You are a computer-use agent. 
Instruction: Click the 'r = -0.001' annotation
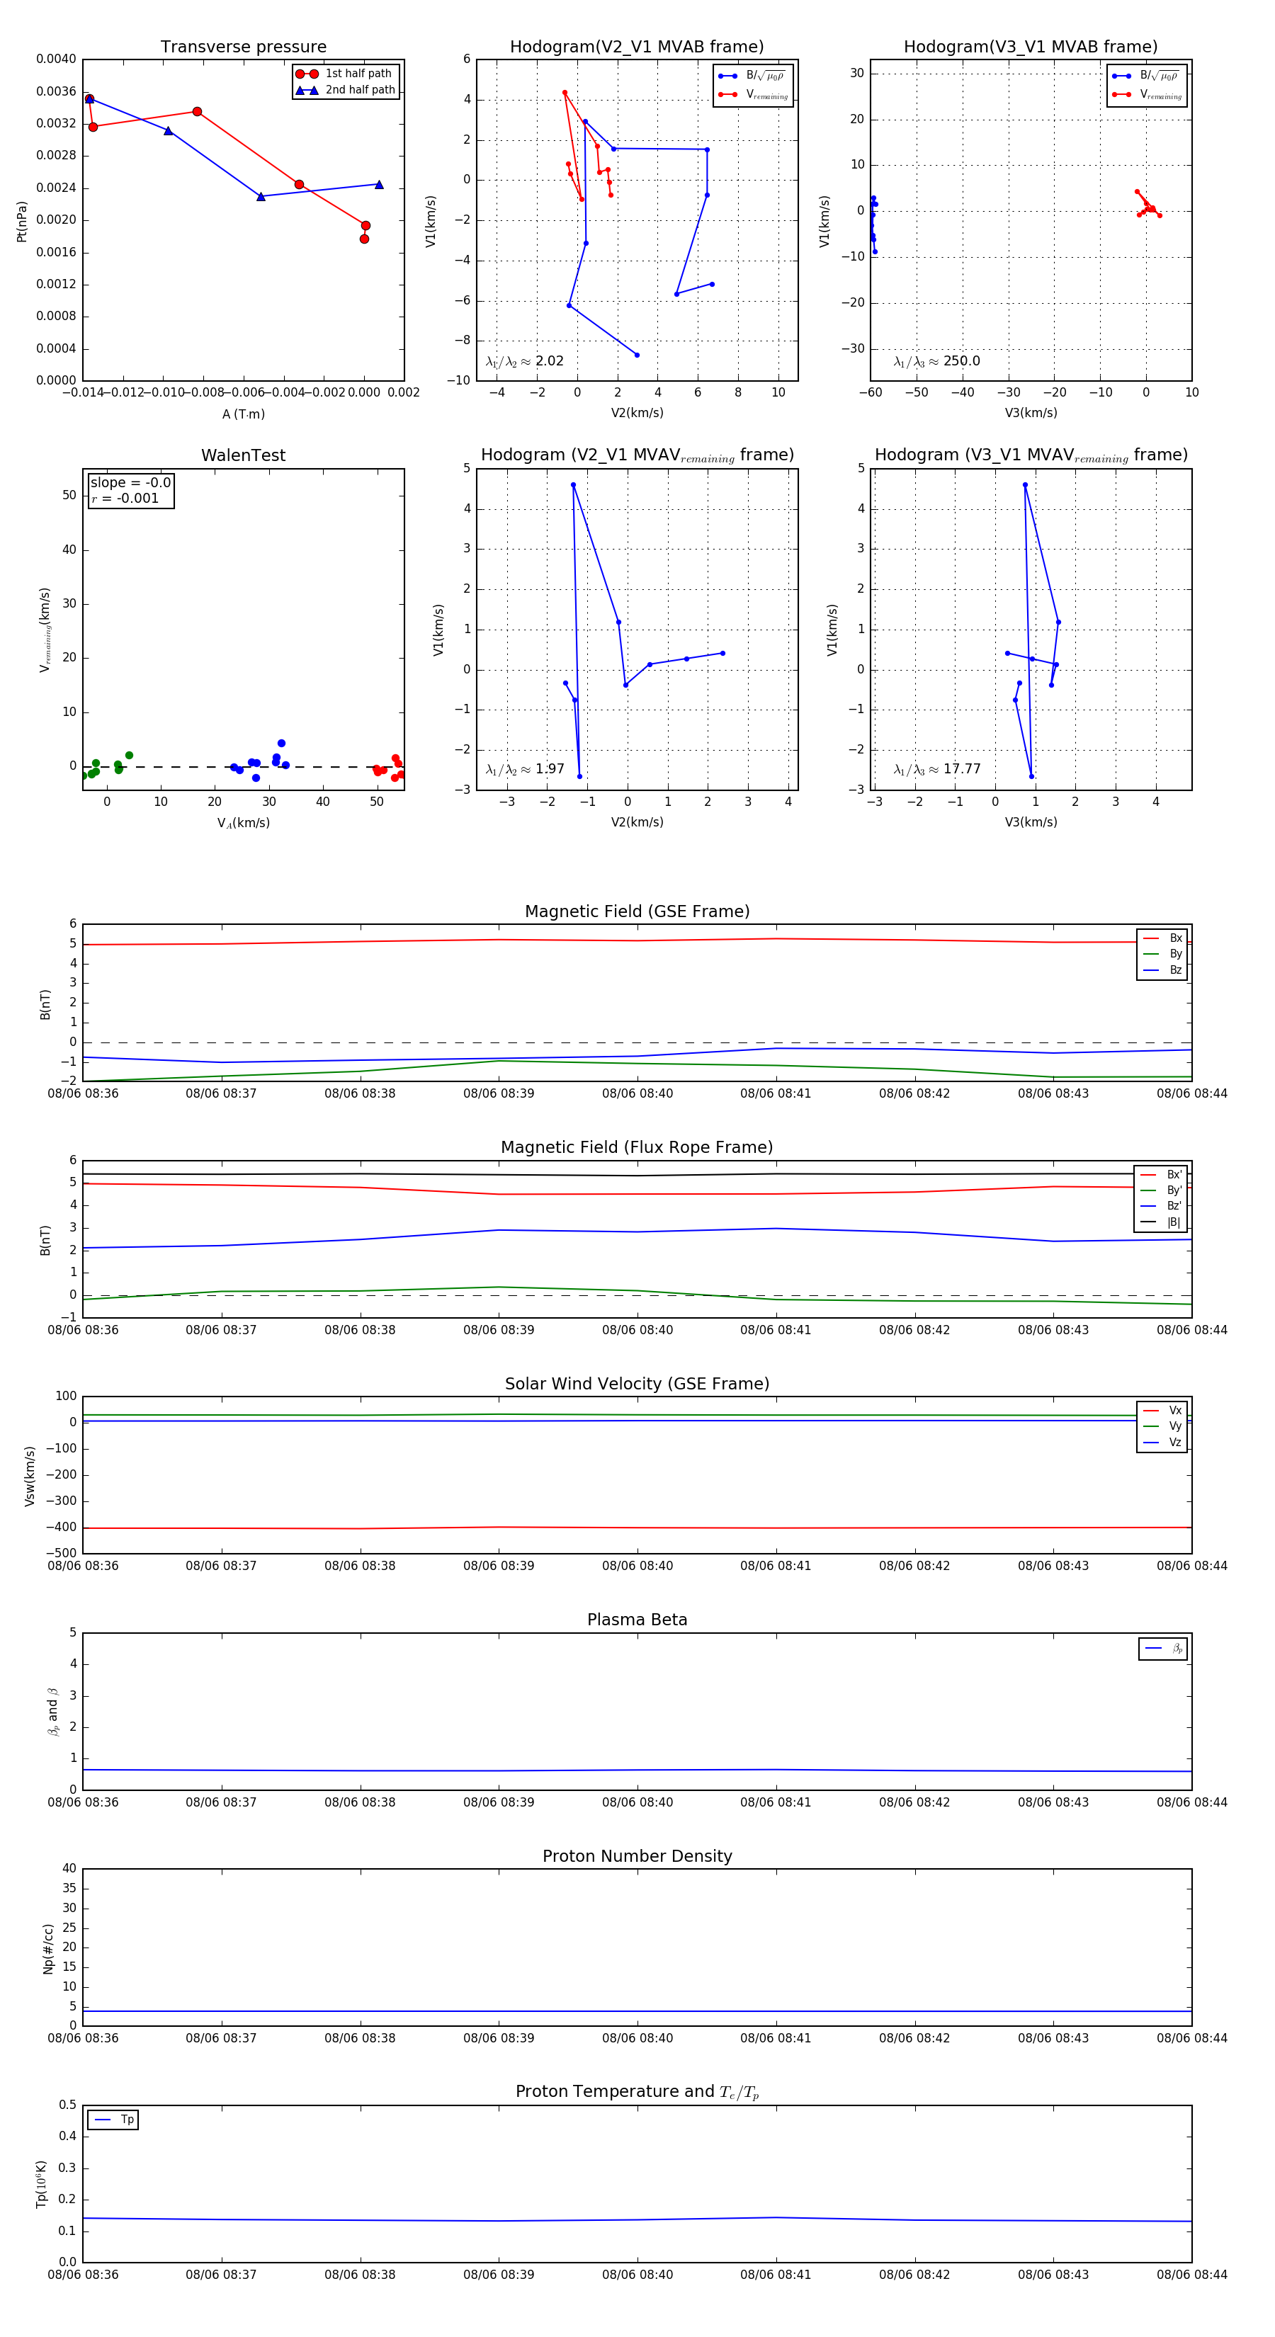tap(125, 498)
